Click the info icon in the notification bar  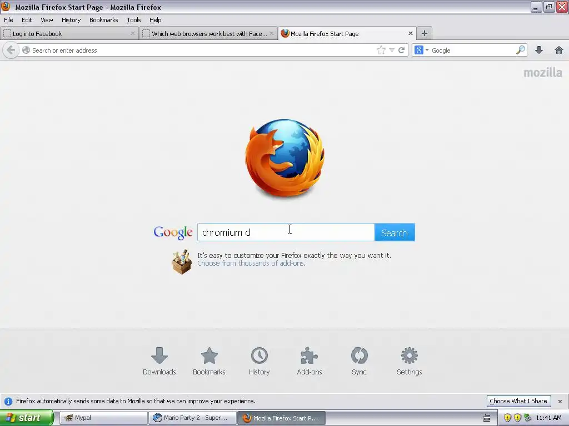tap(8, 402)
